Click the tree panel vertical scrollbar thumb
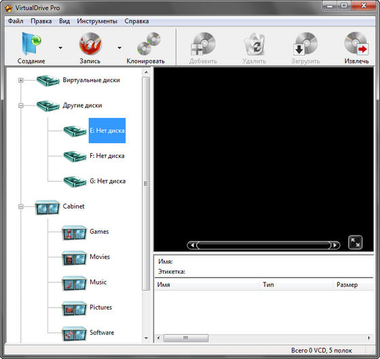This screenshot has height=359, width=380. (x=146, y=184)
